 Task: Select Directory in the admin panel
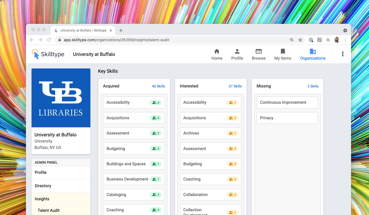click(43, 186)
